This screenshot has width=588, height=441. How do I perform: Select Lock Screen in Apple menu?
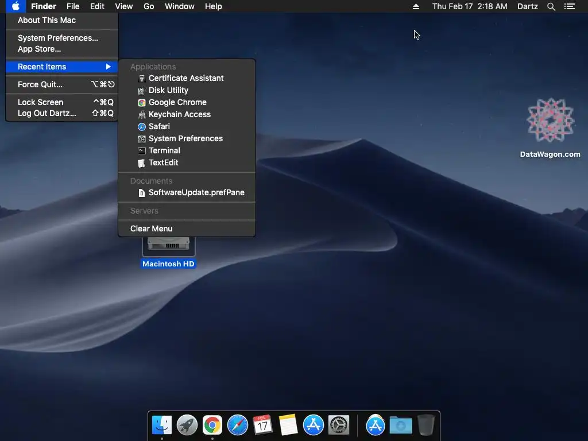pyautogui.click(x=62, y=102)
